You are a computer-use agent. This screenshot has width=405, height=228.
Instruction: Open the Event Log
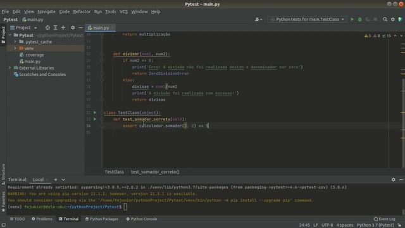pyautogui.click(x=385, y=219)
